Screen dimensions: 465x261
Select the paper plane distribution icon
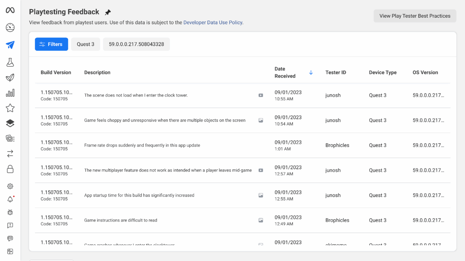(10, 45)
